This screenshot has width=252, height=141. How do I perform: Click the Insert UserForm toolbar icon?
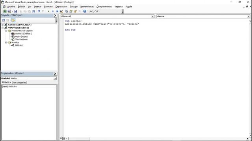(9, 11)
